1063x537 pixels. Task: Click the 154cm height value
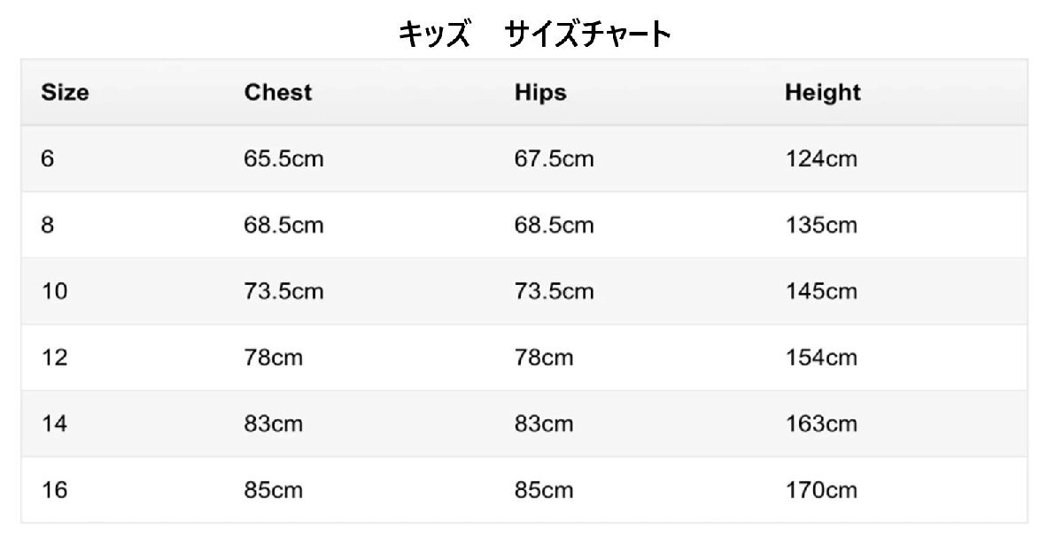[x=820, y=357]
